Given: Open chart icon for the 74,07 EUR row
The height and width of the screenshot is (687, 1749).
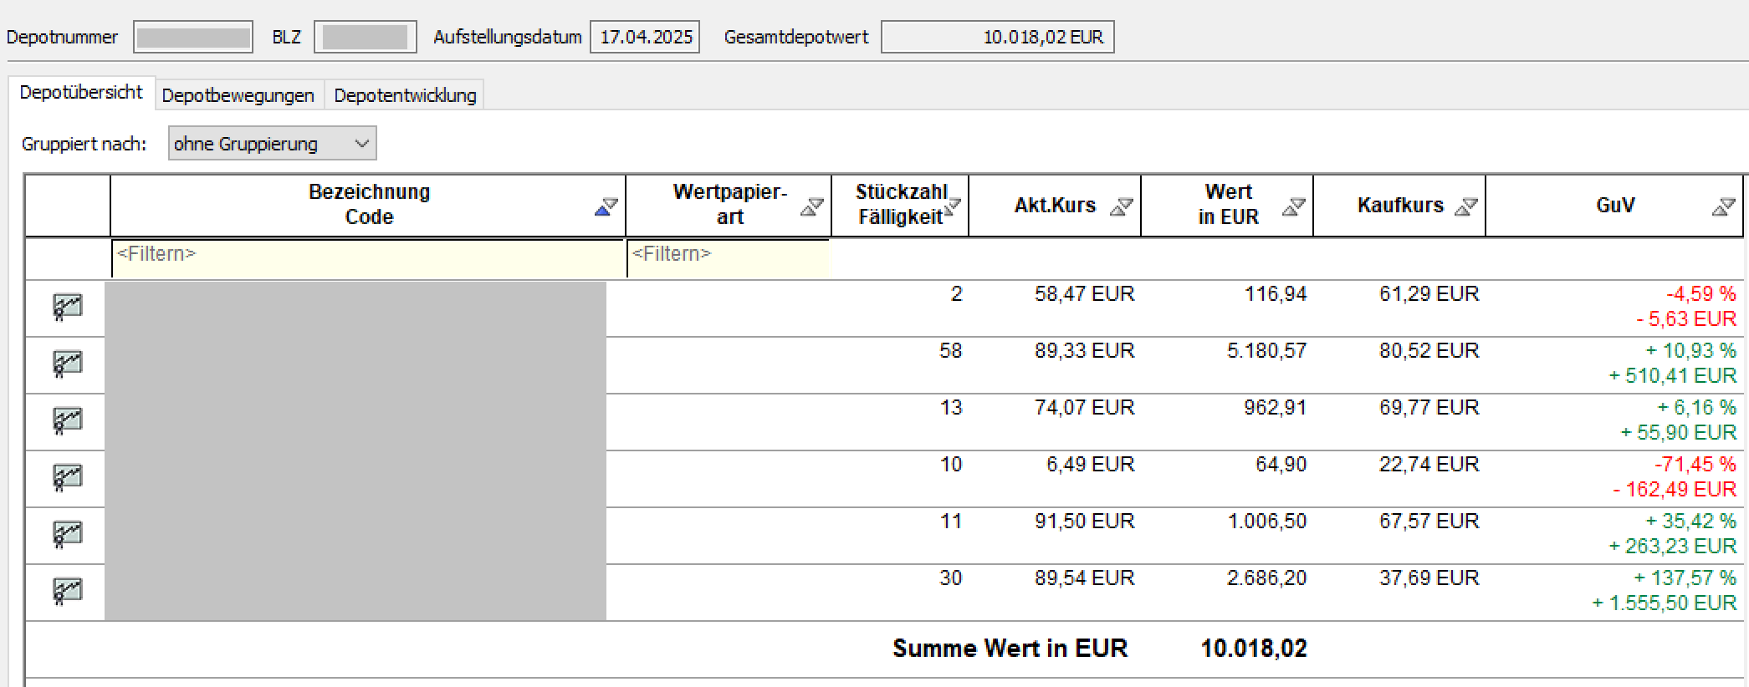Looking at the screenshot, I should pyautogui.click(x=67, y=420).
